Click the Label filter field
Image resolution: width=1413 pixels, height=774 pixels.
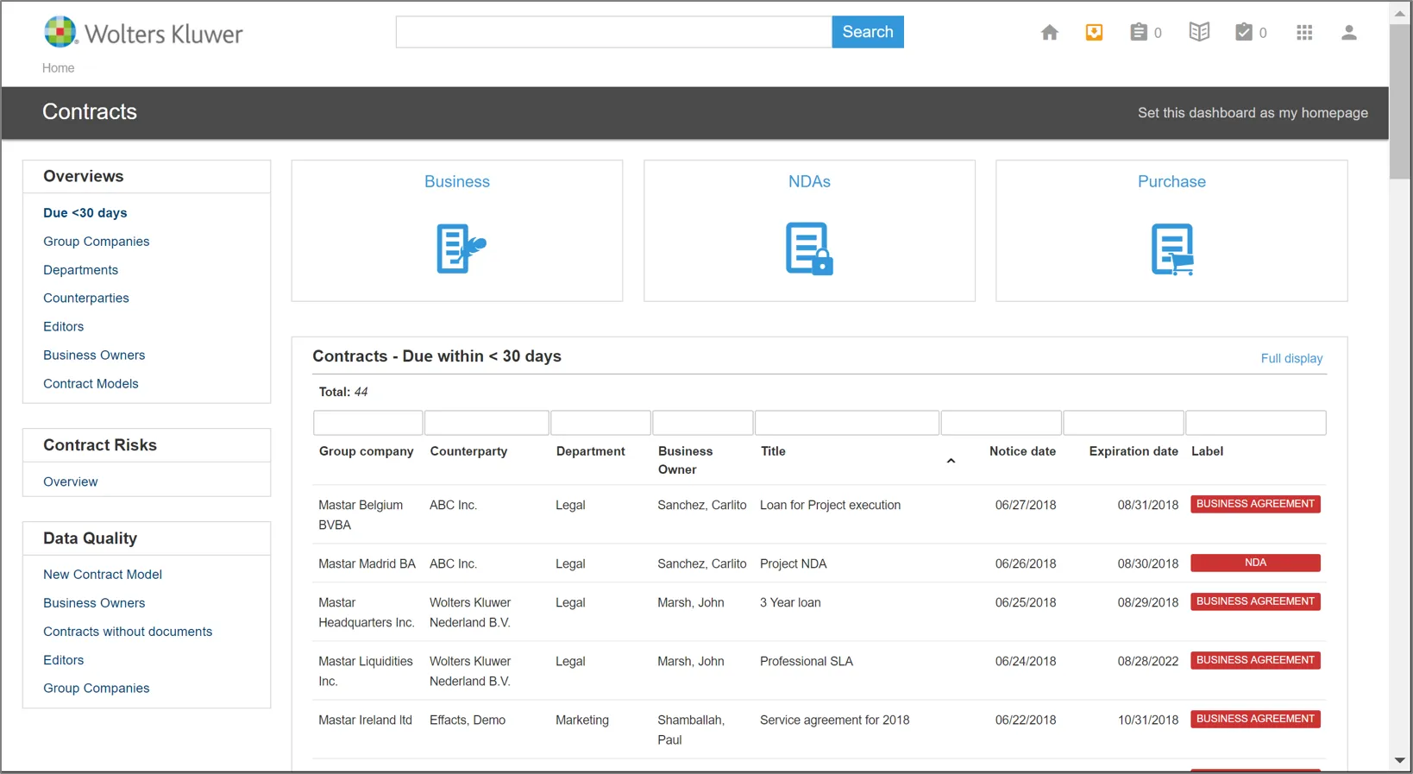(1256, 423)
